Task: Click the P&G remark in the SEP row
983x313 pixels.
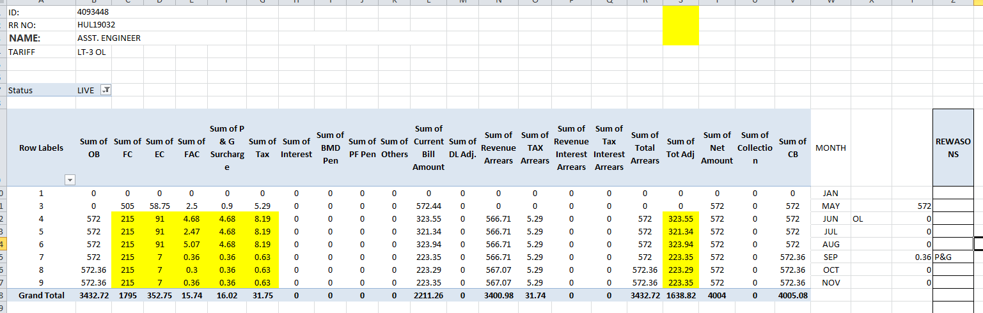Action: tap(943, 257)
